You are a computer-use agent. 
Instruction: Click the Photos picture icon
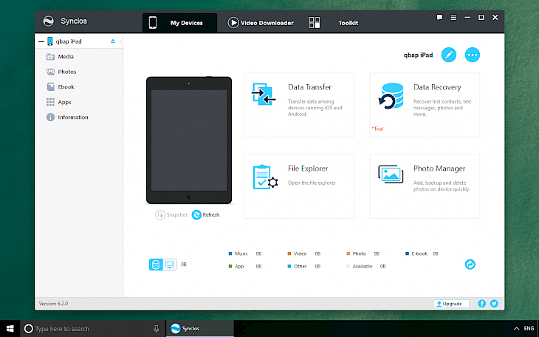click(x=50, y=72)
